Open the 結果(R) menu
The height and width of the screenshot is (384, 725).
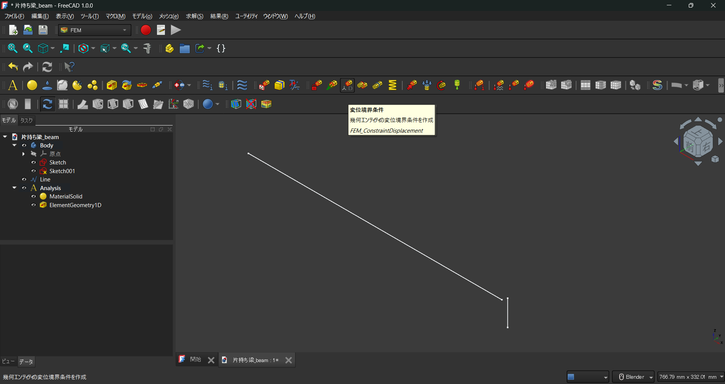[219, 16]
